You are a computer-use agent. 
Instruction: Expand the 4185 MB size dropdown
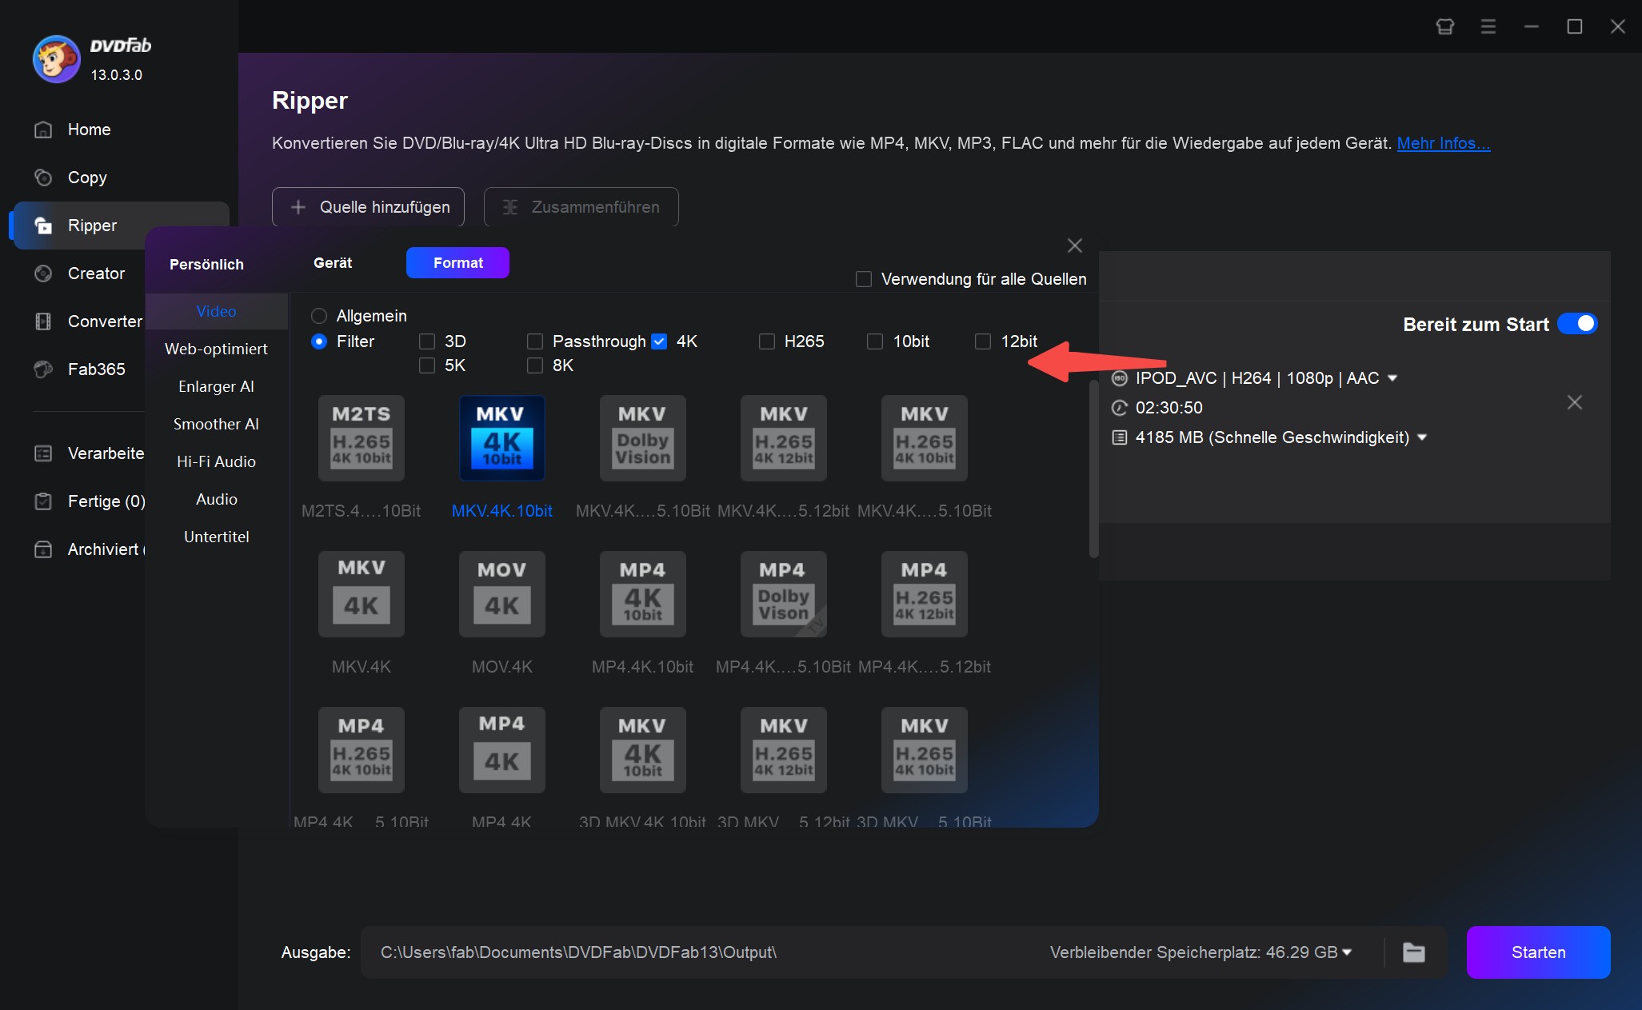click(x=1422, y=437)
